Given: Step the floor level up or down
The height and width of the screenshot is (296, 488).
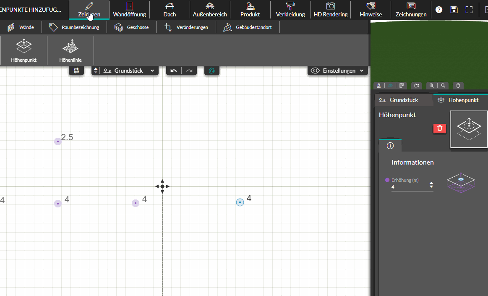Looking at the screenshot, I should pos(96,71).
